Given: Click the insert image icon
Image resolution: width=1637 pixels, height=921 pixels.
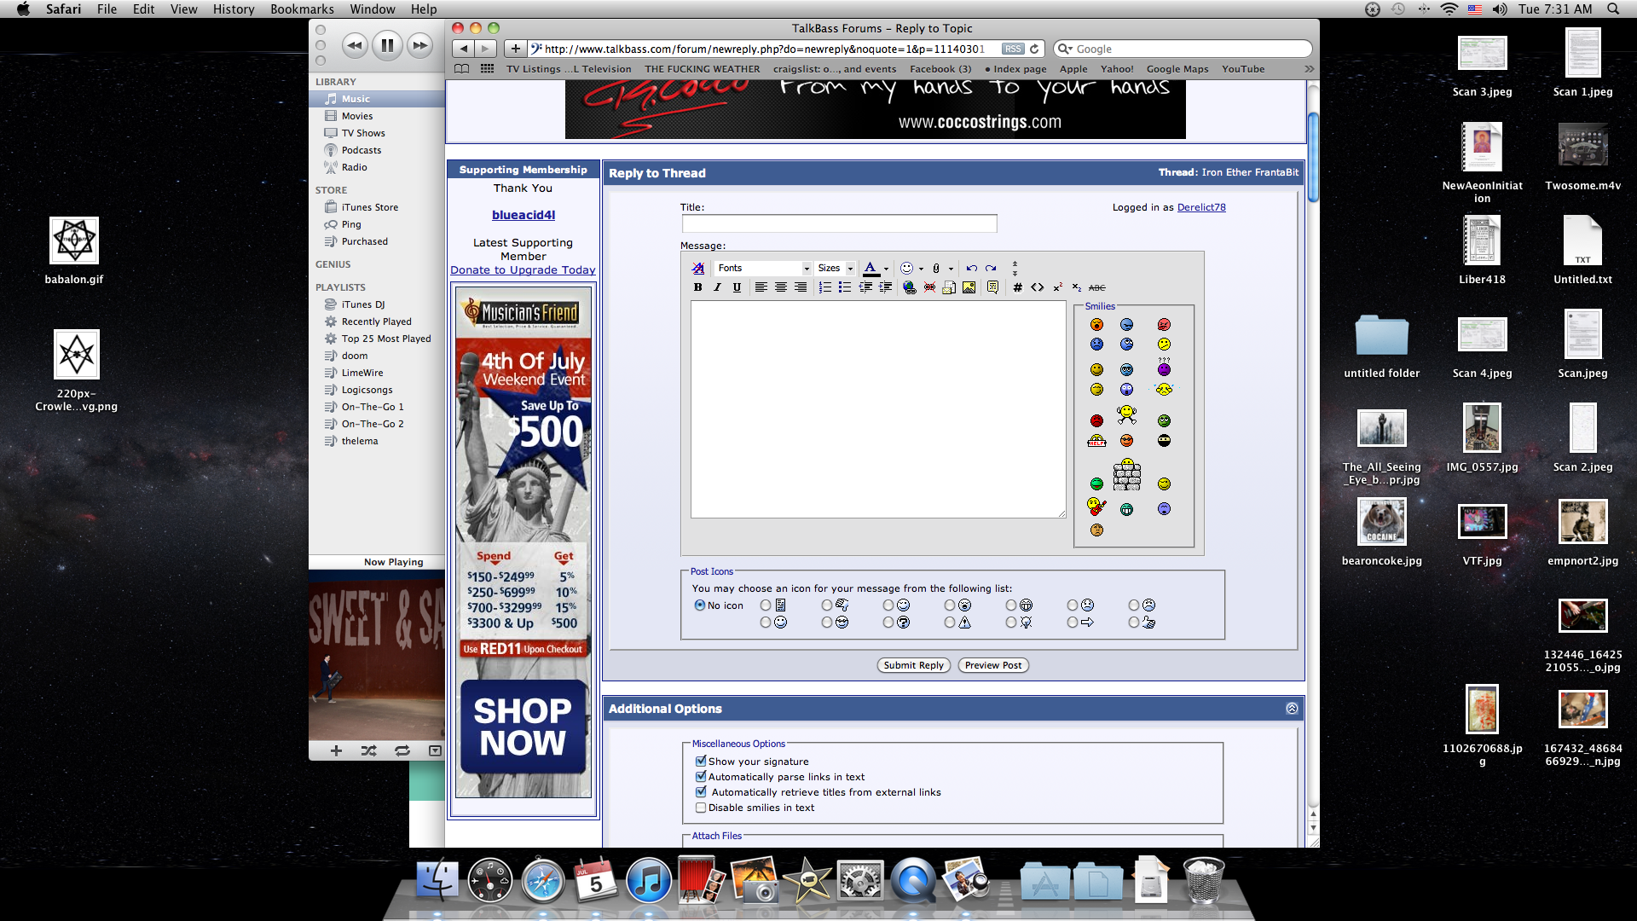Looking at the screenshot, I should pos(969,287).
